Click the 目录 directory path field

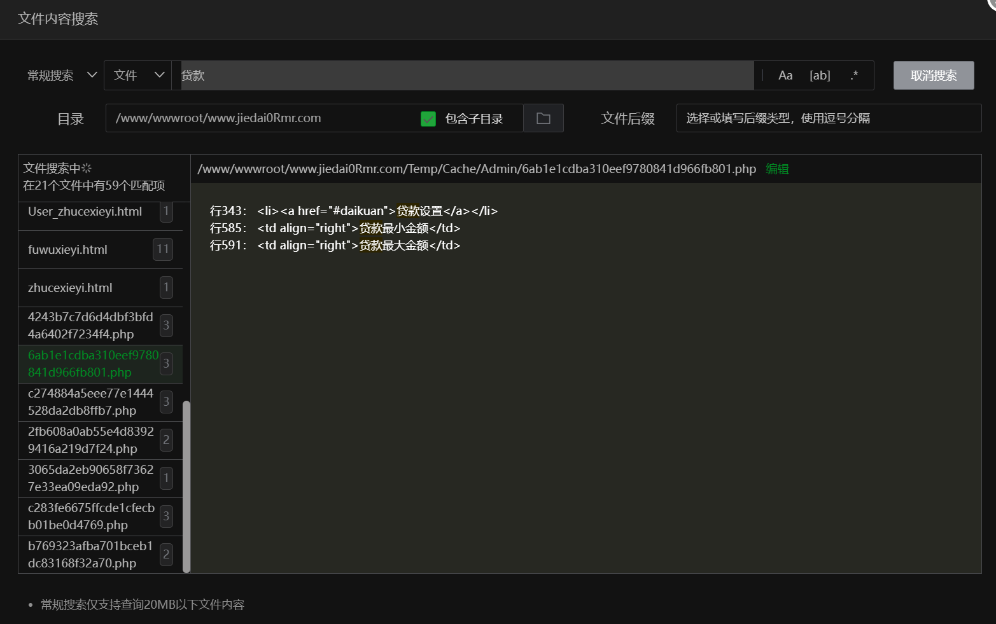click(x=261, y=118)
